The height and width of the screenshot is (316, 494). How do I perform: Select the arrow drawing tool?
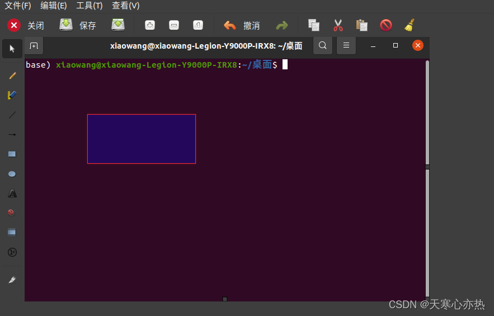[12, 135]
